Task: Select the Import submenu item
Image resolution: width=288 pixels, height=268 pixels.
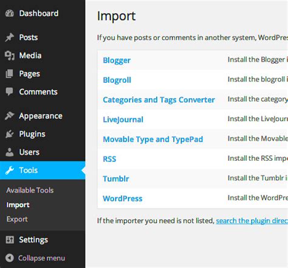Action: pyautogui.click(x=18, y=205)
